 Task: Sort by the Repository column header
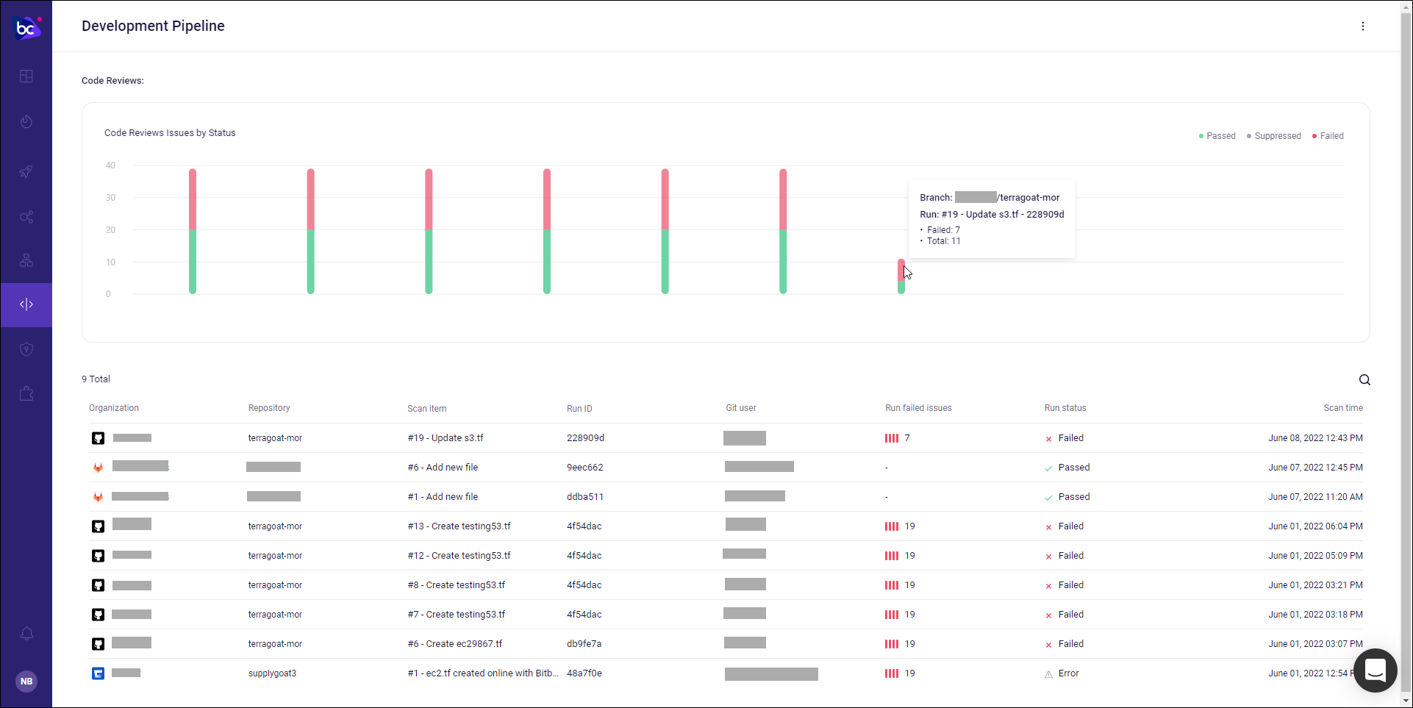[x=269, y=408]
